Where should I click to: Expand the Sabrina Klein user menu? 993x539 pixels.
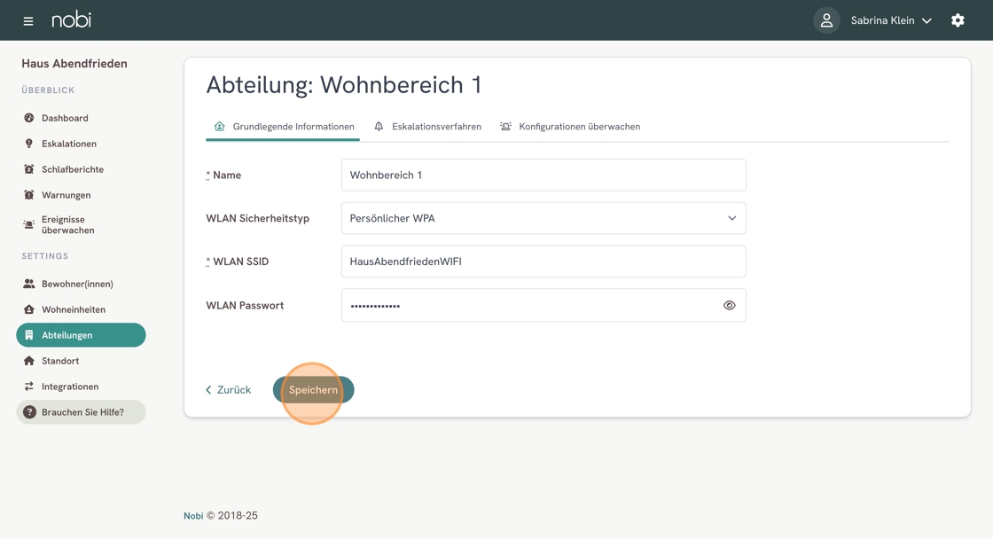coord(891,20)
